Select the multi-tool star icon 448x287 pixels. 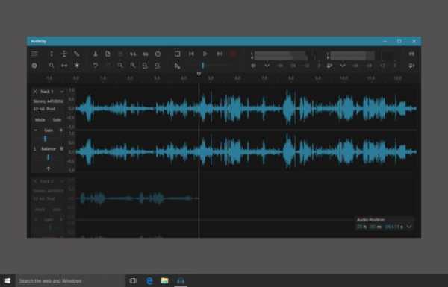(77, 66)
